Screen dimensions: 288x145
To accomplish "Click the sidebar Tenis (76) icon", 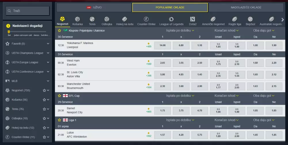I will [x=7, y=109].
